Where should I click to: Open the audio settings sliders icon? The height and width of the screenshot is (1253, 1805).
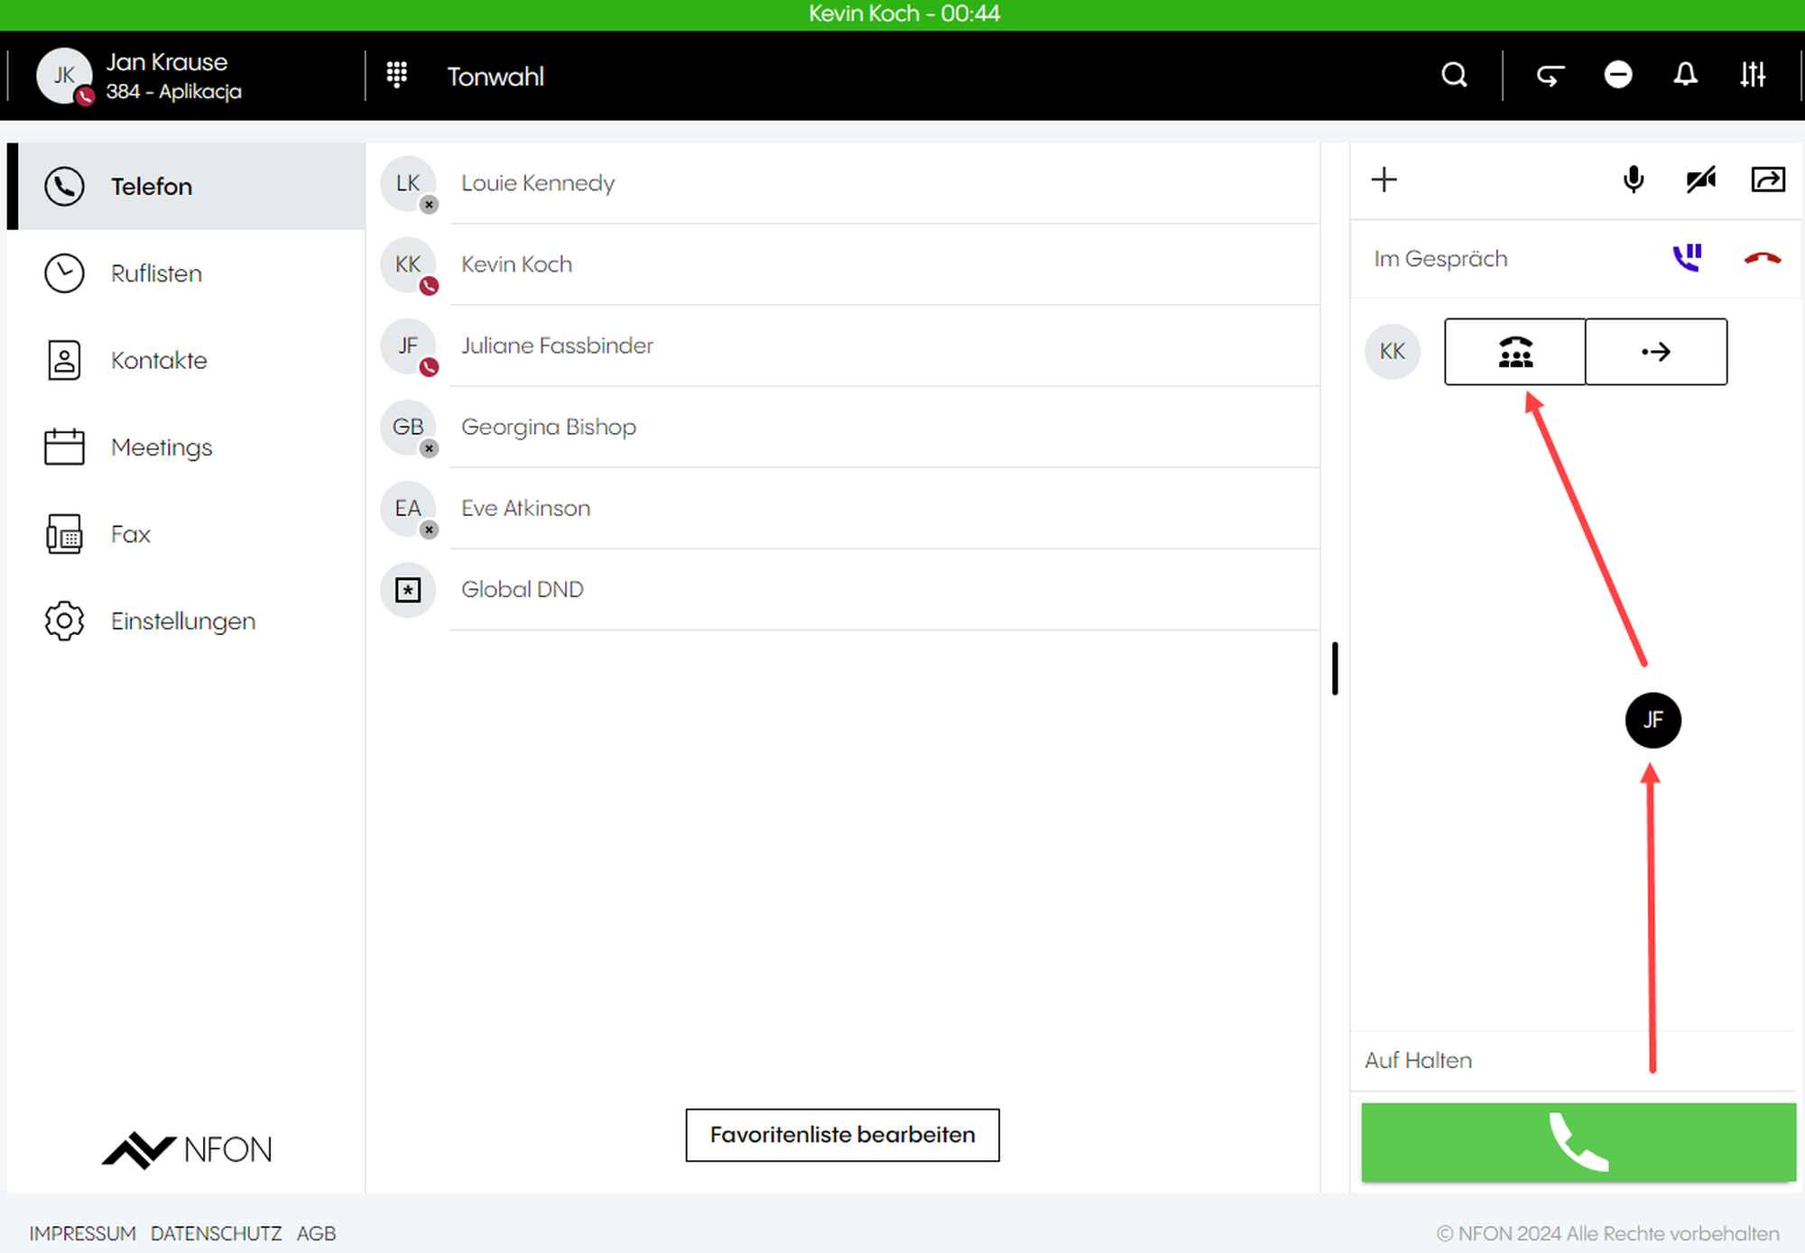click(x=1753, y=75)
